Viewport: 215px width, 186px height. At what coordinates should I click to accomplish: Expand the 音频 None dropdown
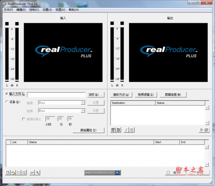83,103
